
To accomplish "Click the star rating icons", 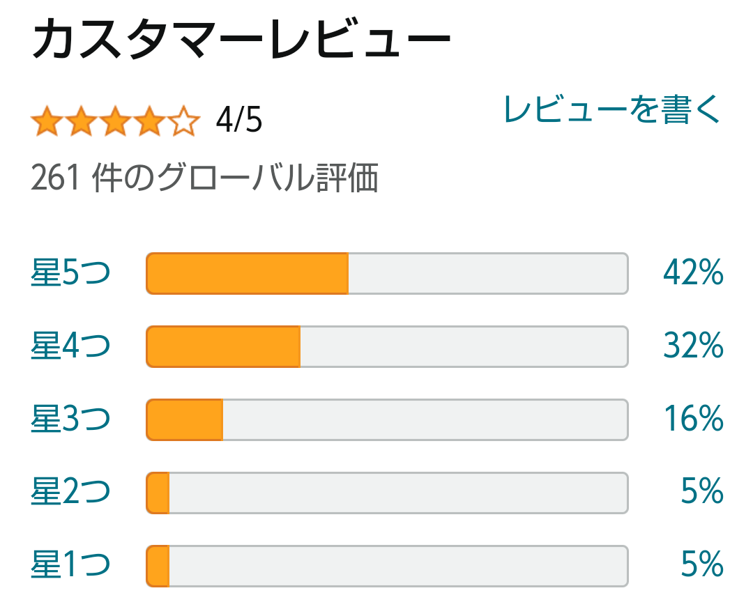I will click(x=116, y=123).
